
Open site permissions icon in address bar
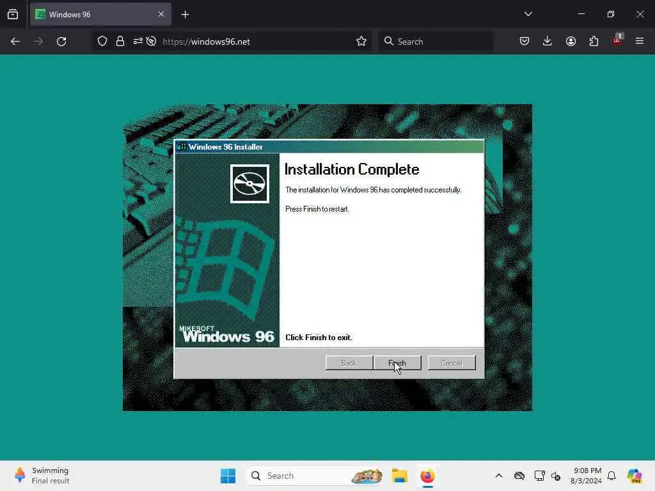click(x=138, y=42)
